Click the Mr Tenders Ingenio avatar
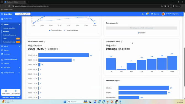This screenshot has height=104, width=185. (x=163, y=14)
